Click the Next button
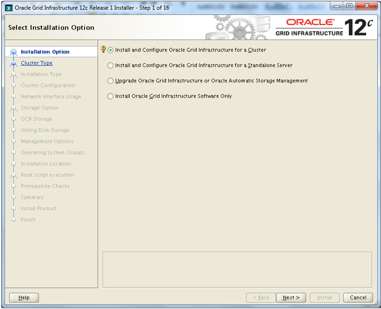381x309 pixels. point(291,298)
